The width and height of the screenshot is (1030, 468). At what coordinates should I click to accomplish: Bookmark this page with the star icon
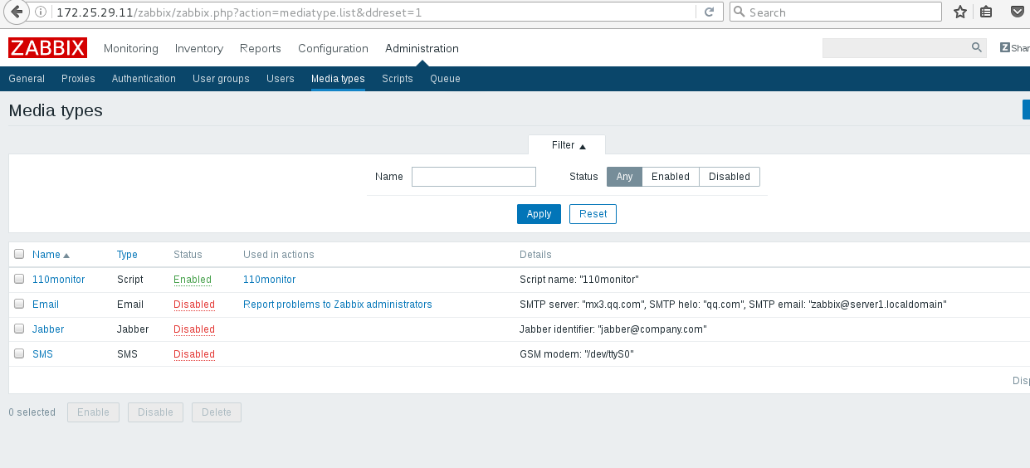tap(960, 12)
